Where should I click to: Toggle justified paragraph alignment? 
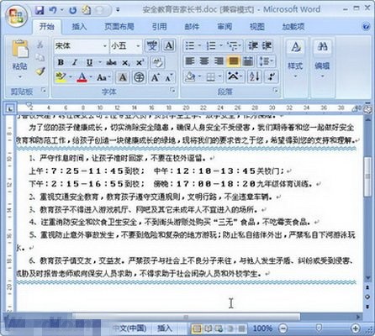pos(234,60)
